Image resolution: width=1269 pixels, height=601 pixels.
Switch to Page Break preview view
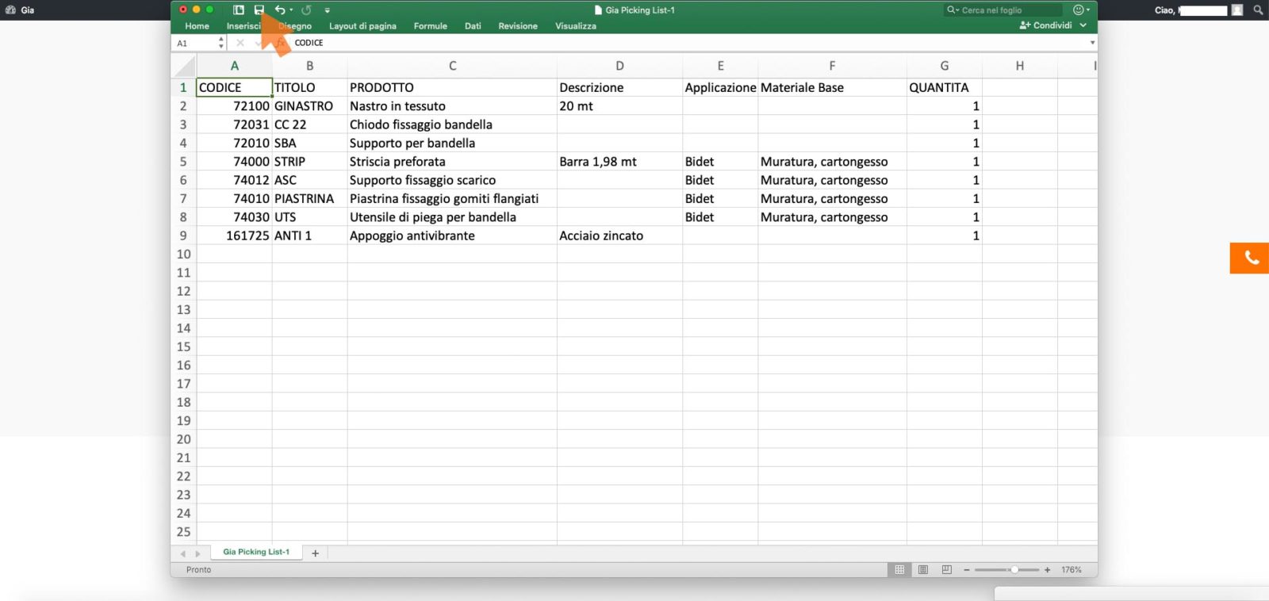pos(946,570)
